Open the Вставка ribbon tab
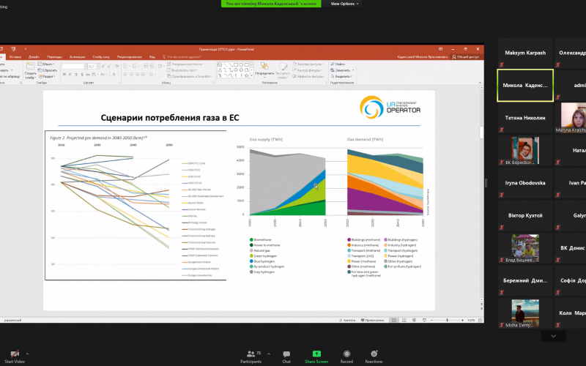The height and width of the screenshot is (366, 586). 15,57
